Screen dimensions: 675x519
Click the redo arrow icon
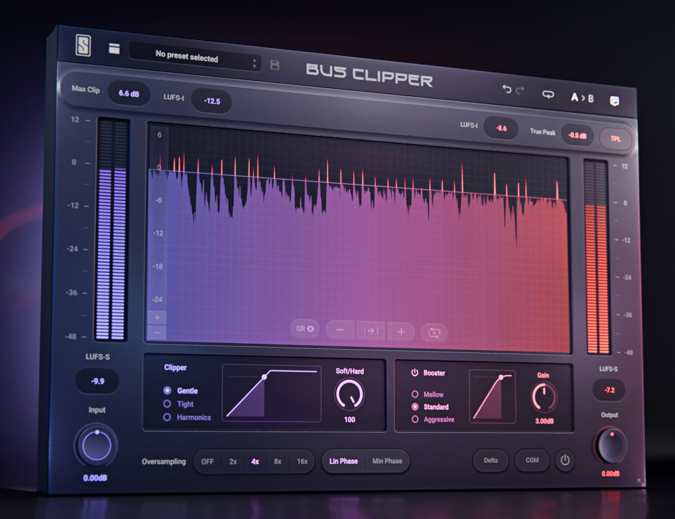520,91
